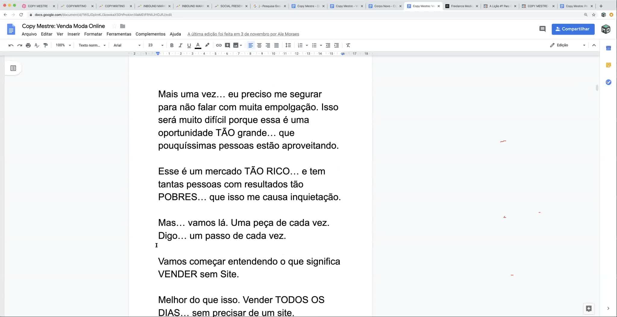Viewport: 617px width, 317px height.
Task: Open the Ajuda menu
Action: click(175, 34)
